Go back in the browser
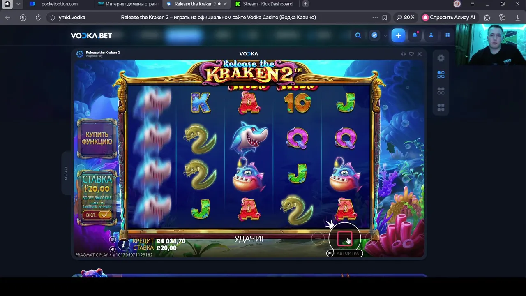Image resolution: width=526 pixels, height=296 pixels. point(7,18)
